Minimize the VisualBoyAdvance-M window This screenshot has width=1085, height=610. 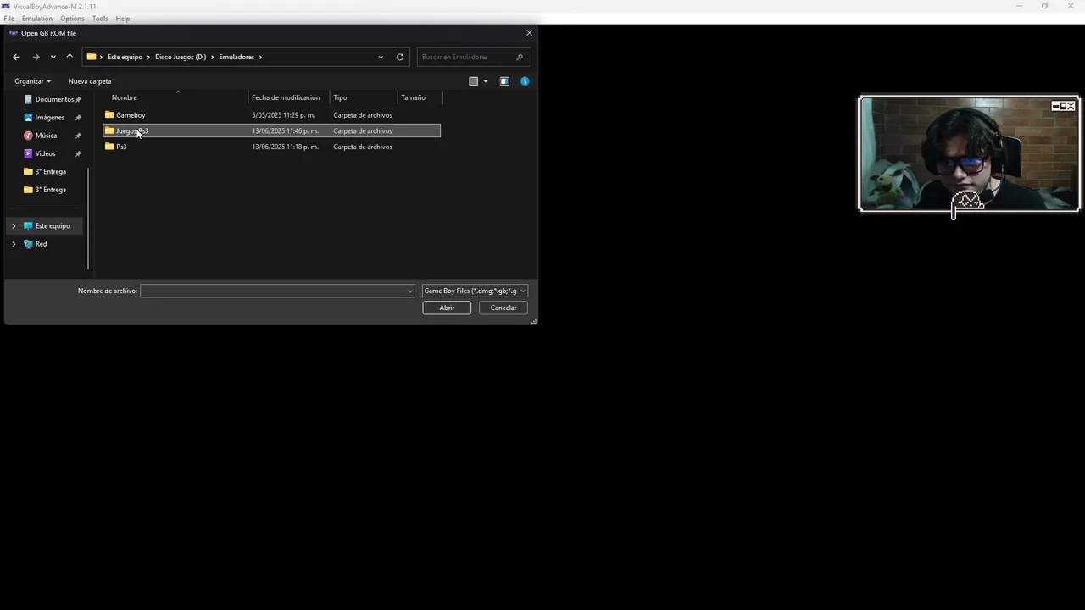(1020, 6)
